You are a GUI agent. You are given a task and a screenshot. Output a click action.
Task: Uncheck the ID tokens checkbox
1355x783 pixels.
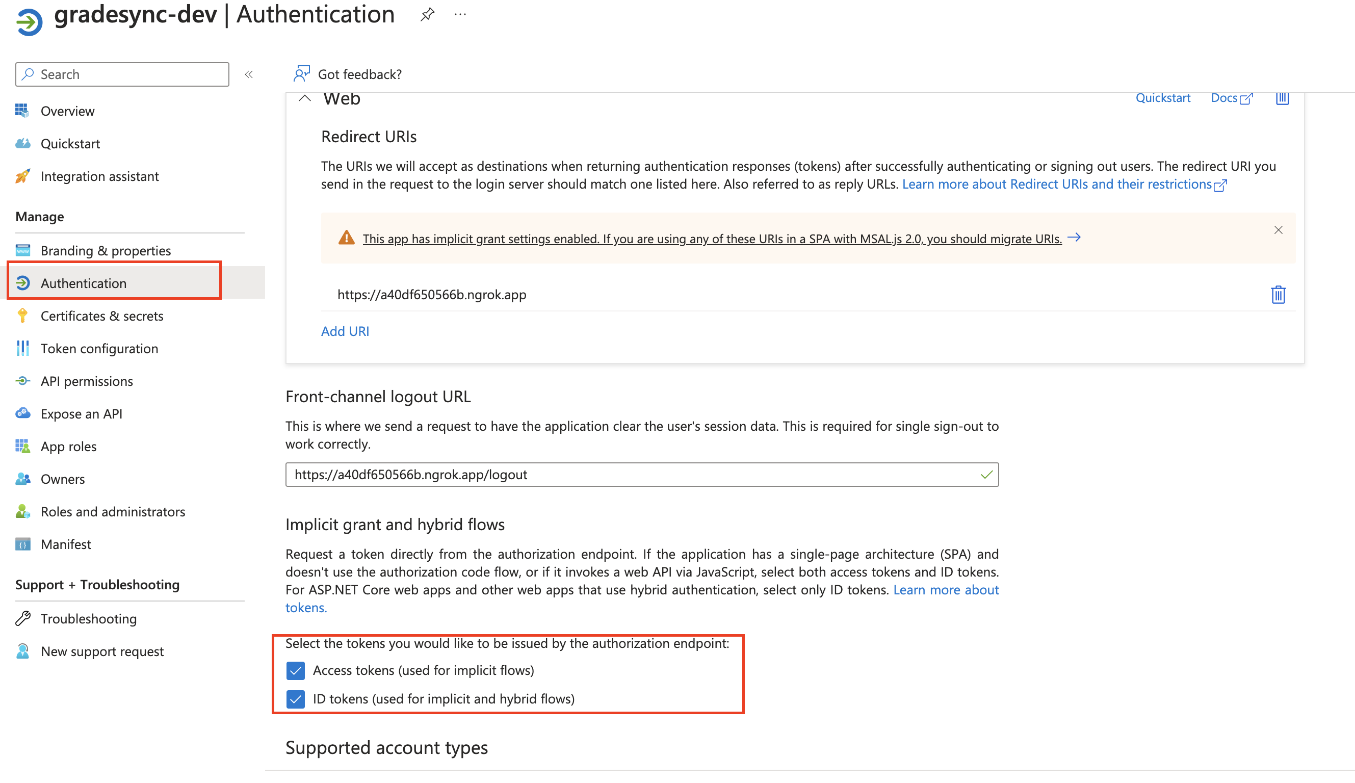pos(295,699)
